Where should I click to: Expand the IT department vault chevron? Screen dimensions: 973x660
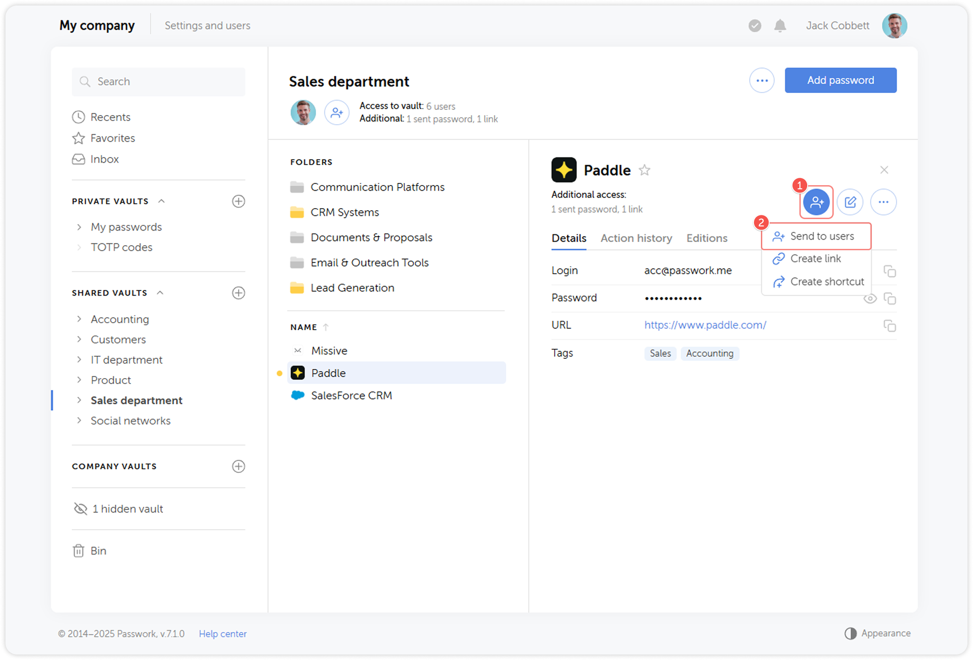(x=79, y=360)
